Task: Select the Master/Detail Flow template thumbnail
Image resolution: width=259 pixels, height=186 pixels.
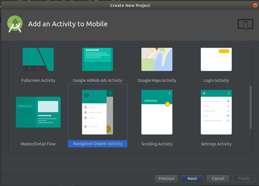Action: point(38,112)
